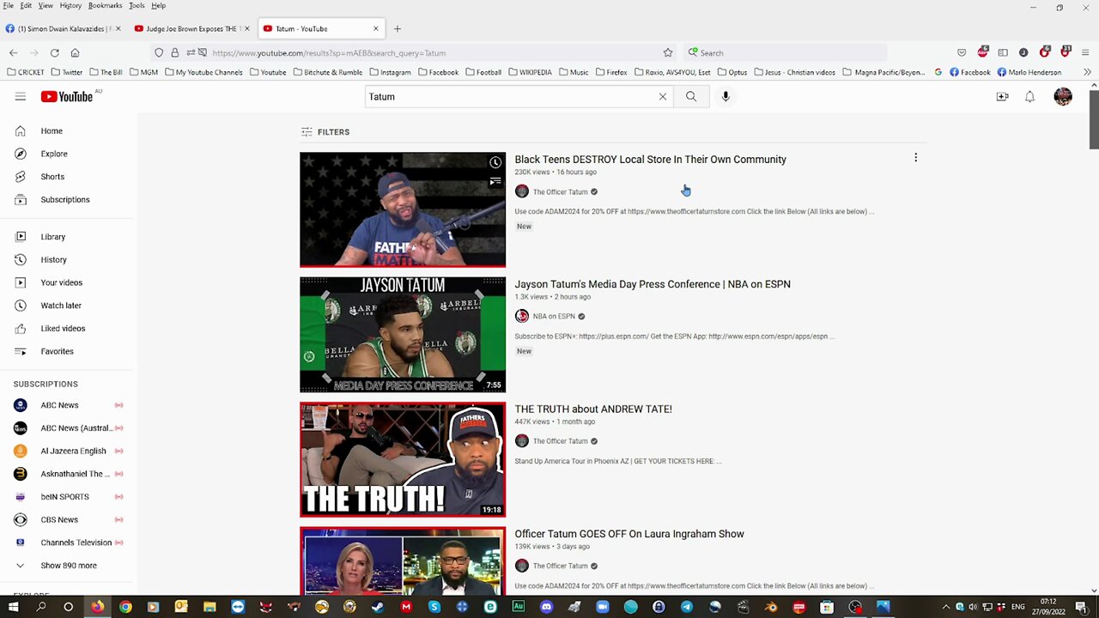This screenshot has width=1099, height=618.
Task: Bookmark this page star icon
Action: tap(668, 52)
